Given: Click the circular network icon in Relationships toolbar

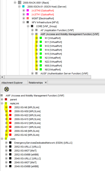Looking at the screenshot, I should [7, 89].
